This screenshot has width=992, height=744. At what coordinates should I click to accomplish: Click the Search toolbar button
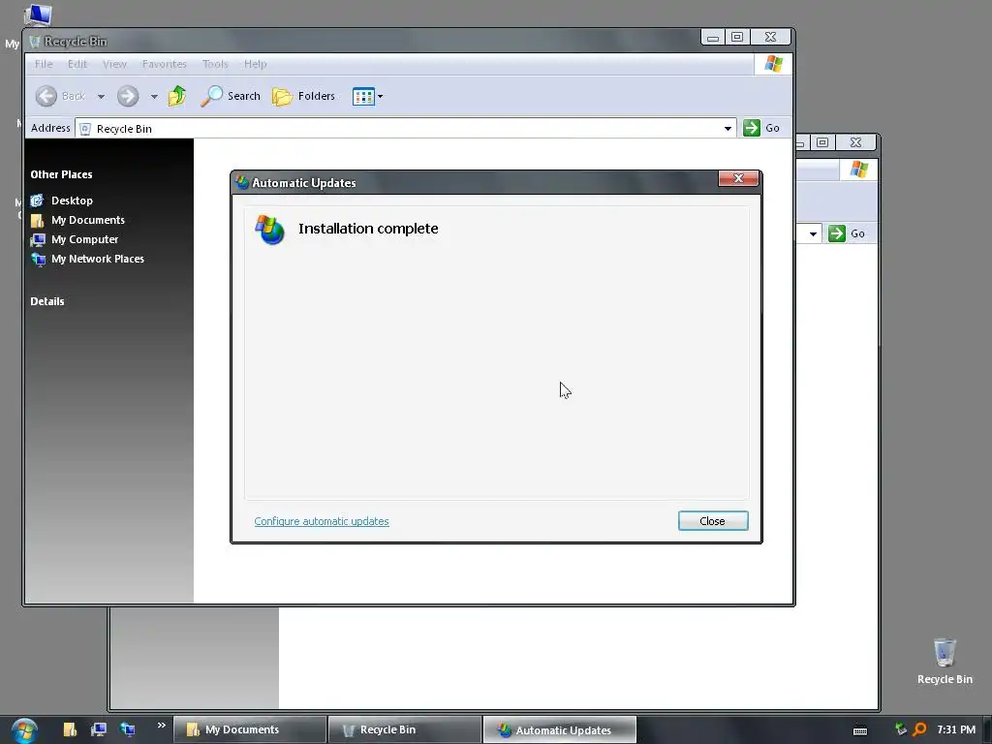(x=231, y=96)
